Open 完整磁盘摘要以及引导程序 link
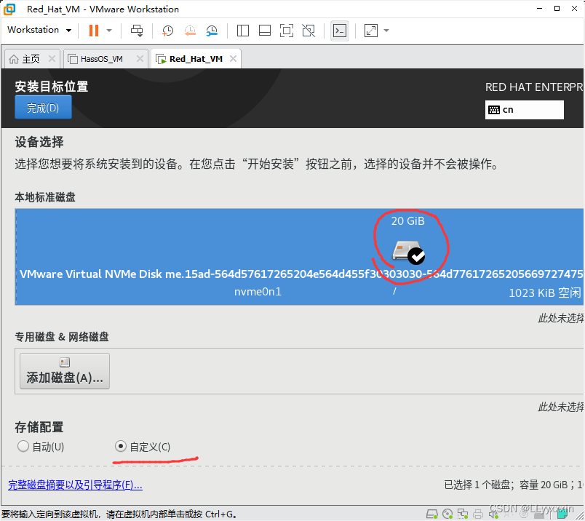585x521 pixels. click(75, 485)
